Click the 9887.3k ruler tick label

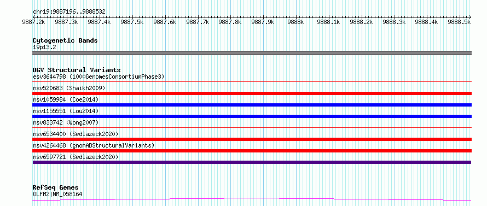pos(66,22)
